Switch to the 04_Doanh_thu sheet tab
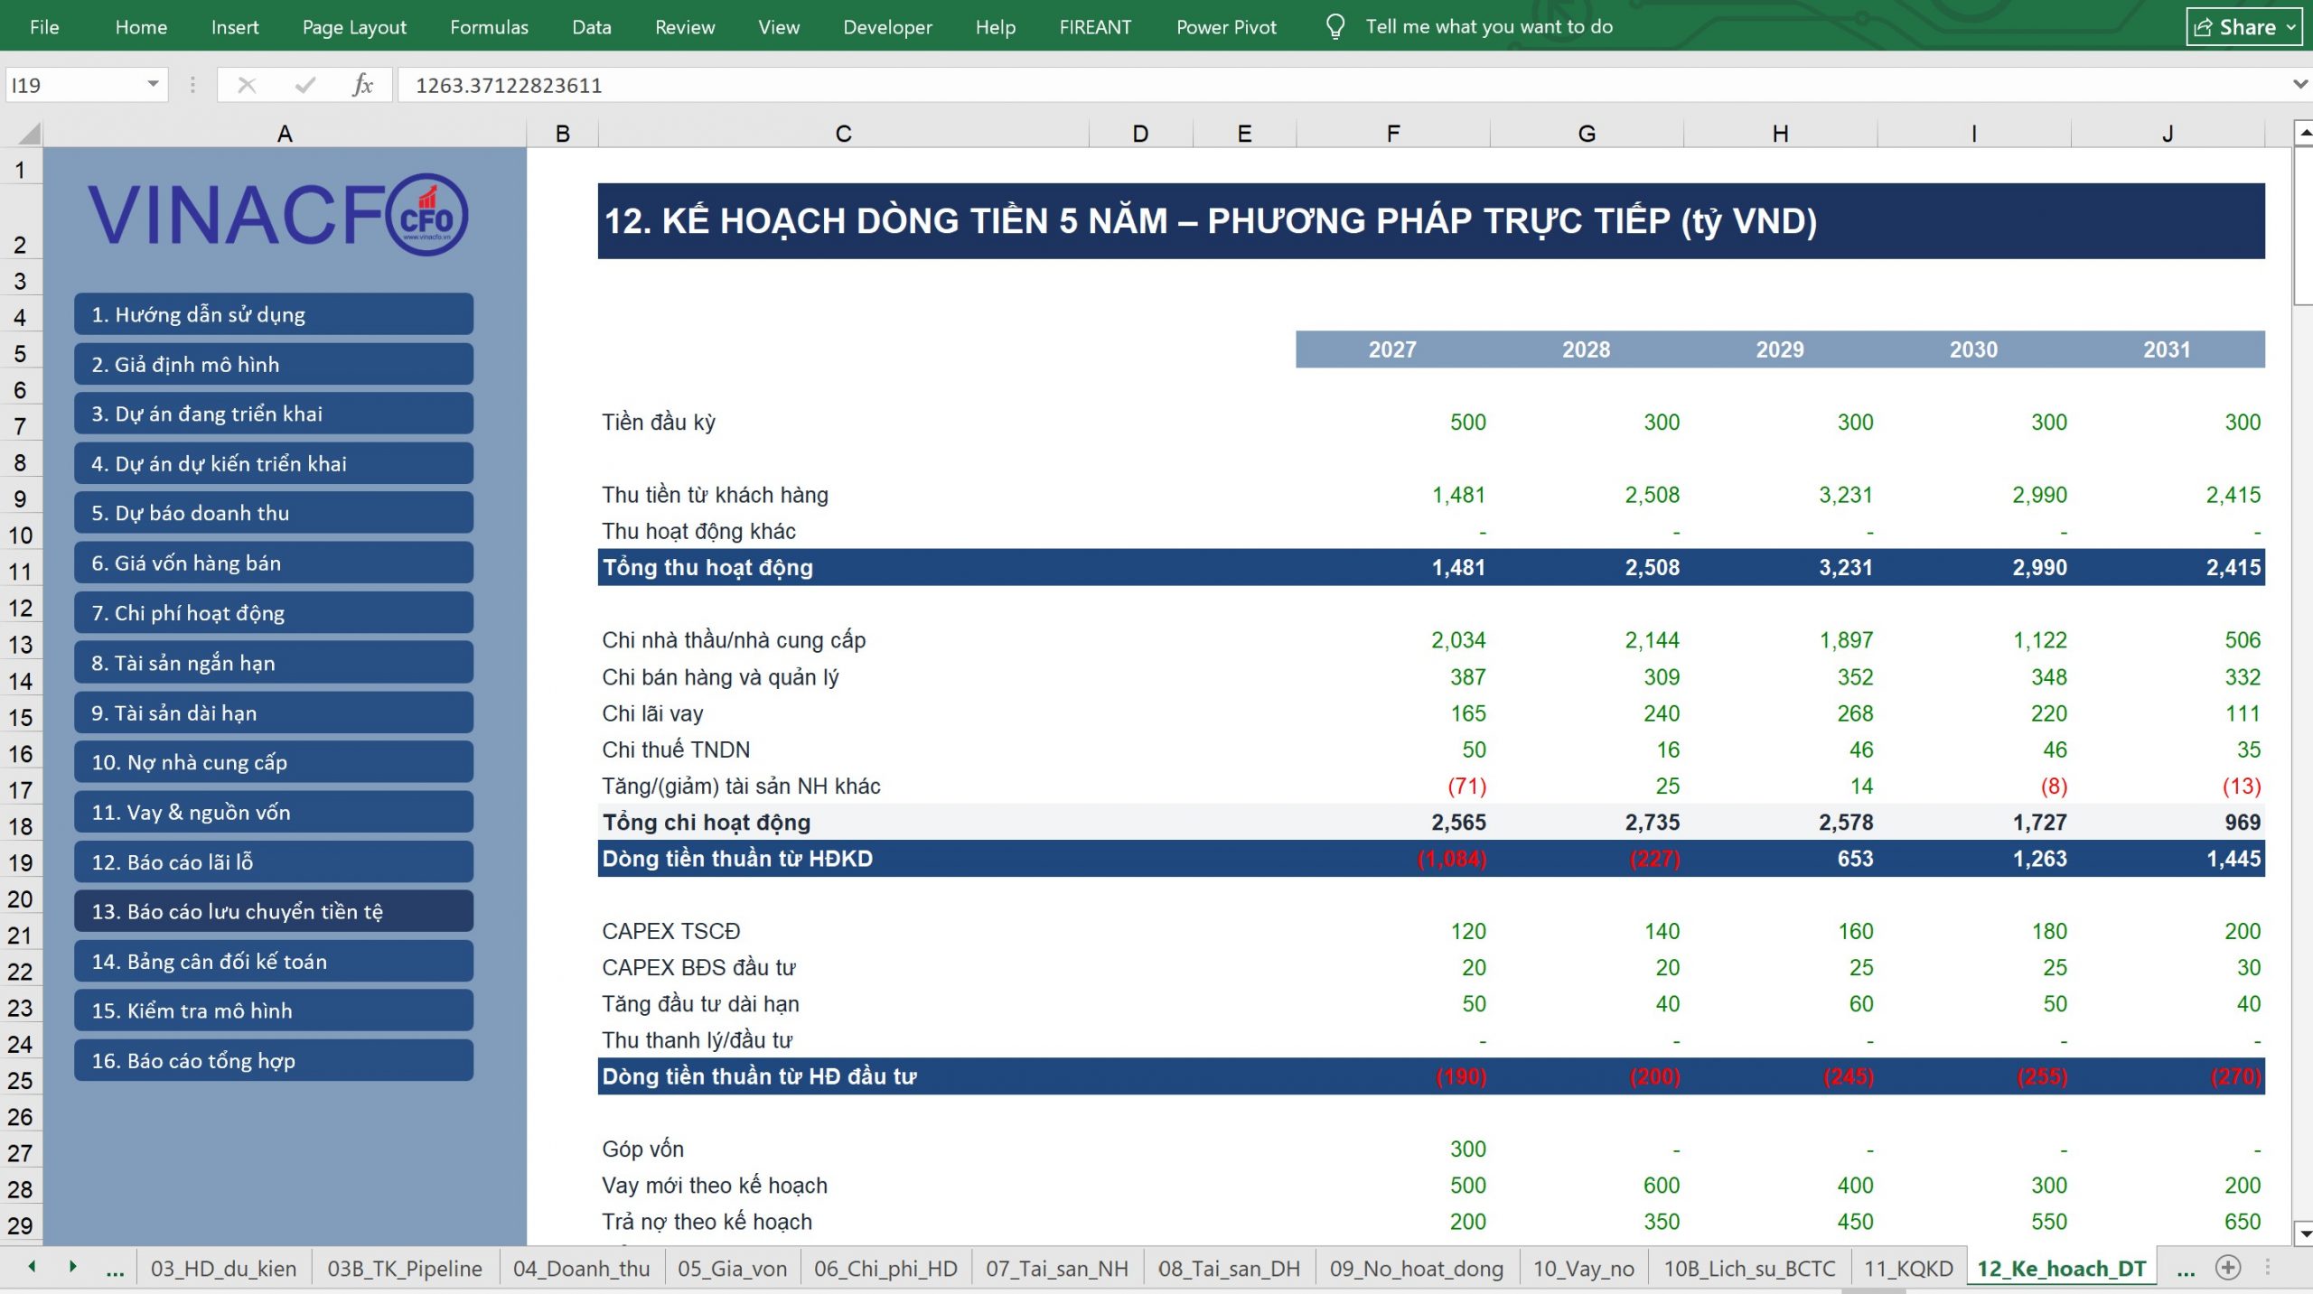The height and width of the screenshot is (1294, 2313). click(581, 1269)
